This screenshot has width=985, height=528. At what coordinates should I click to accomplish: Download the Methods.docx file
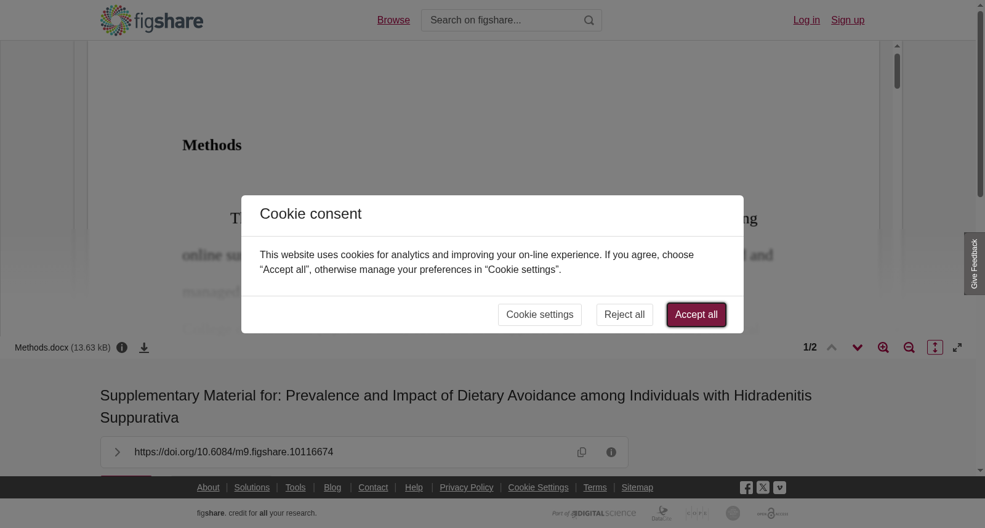tap(144, 347)
